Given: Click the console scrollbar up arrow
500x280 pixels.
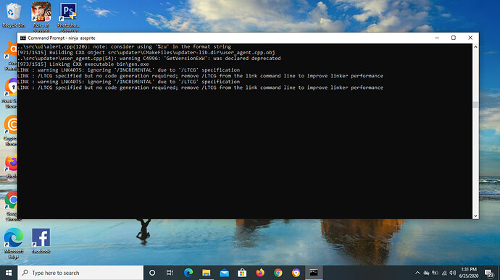Looking at the screenshot, I should [475, 47].
